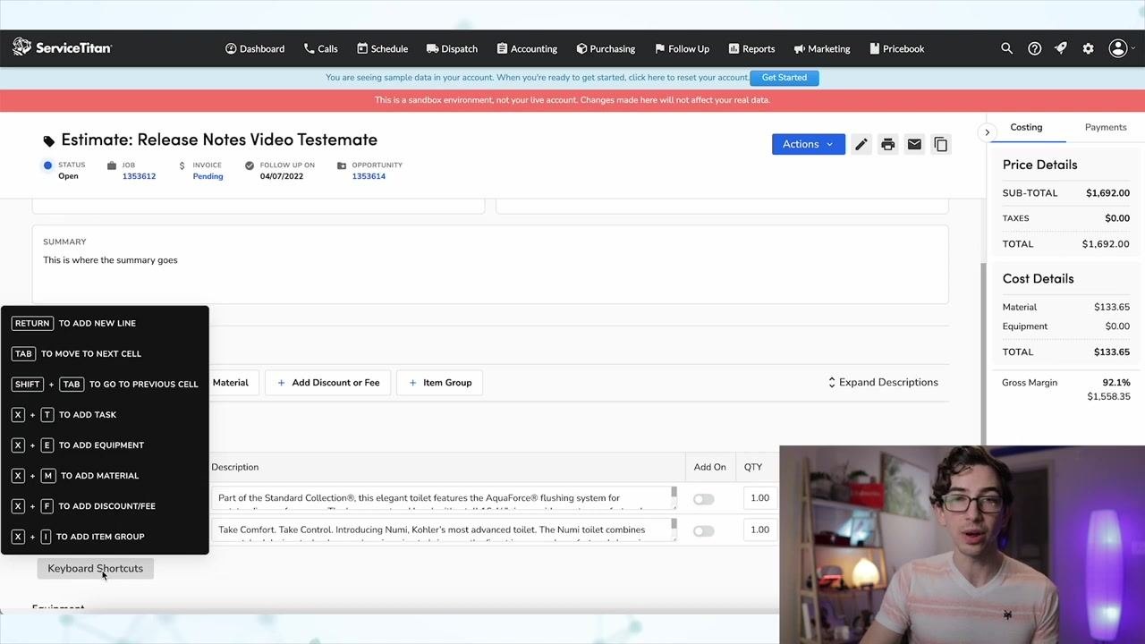This screenshot has height=644, width=1145.
Task: Open the search magnifier icon
Action: click(x=1006, y=48)
